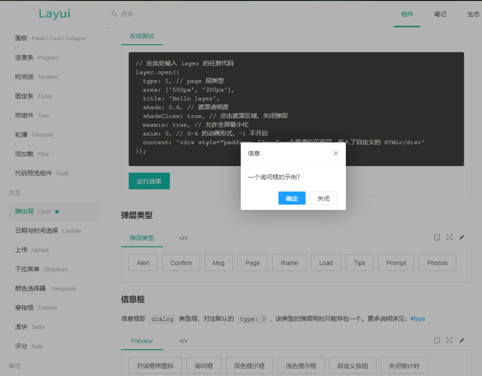Viewport: 482px width, 376px height.
Task: Click the pencil edit icon in the 弹层类型 section
Action: tap(462, 238)
